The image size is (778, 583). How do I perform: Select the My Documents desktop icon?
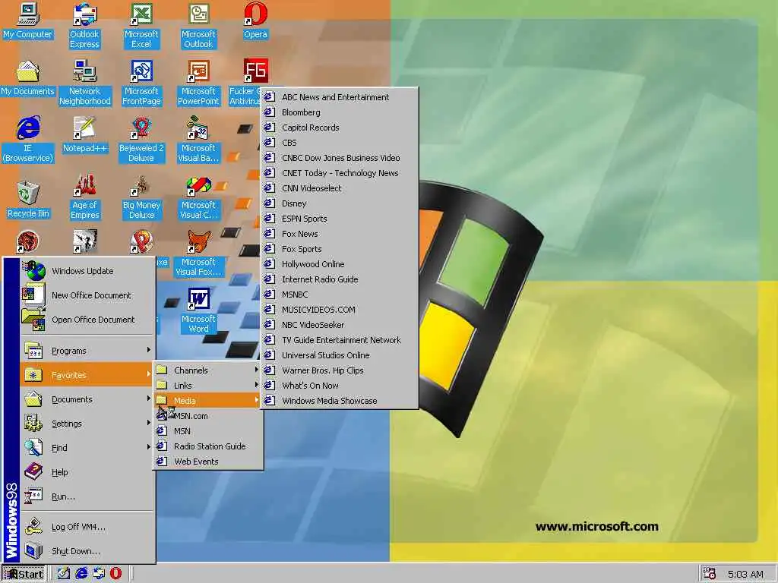coord(28,78)
